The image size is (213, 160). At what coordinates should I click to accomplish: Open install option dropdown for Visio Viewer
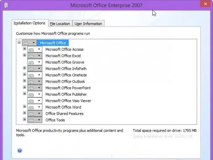point(35,101)
